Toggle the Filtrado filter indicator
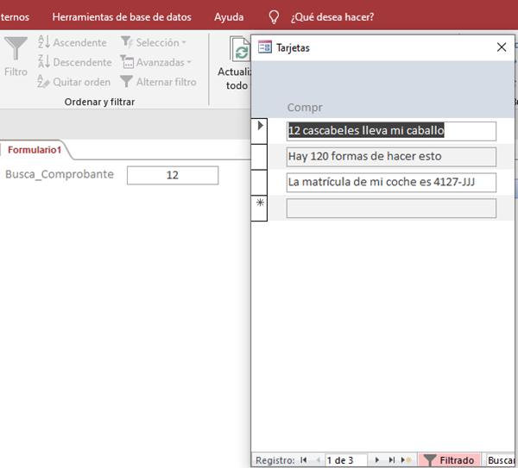This screenshot has width=518, height=468. coord(449,459)
